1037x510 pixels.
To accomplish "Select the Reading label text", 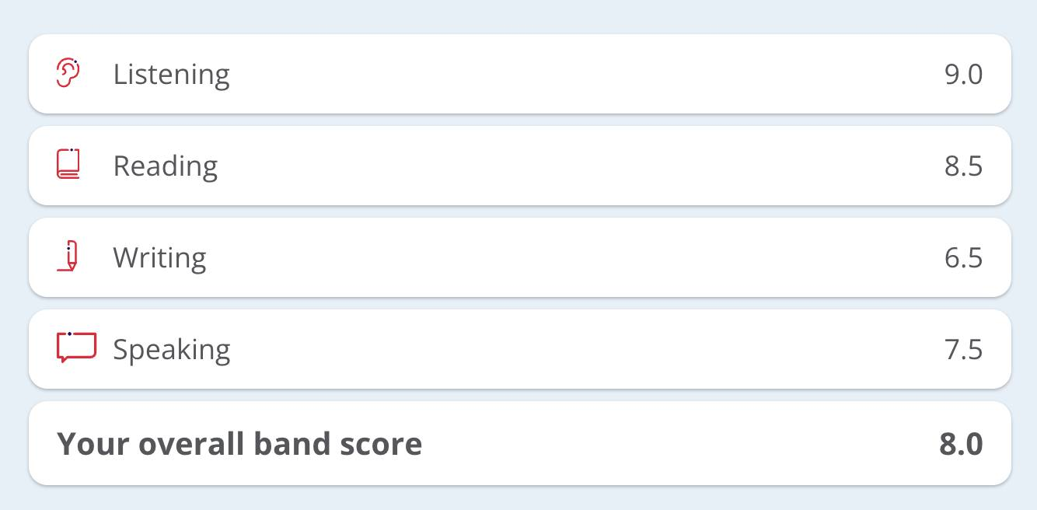I will [165, 166].
